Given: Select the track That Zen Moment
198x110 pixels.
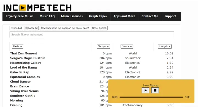Looking at the screenshot, I should (24, 53).
